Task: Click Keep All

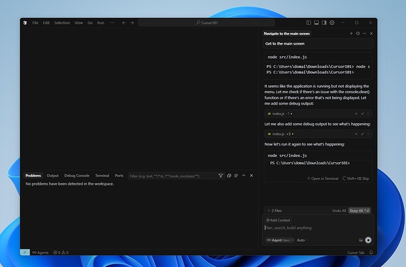Action: click(x=360, y=211)
